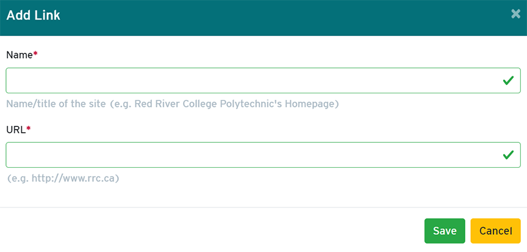Click the red asterisk beside URL
This screenshot has height=252, width=527.
(x=29, y=129)
